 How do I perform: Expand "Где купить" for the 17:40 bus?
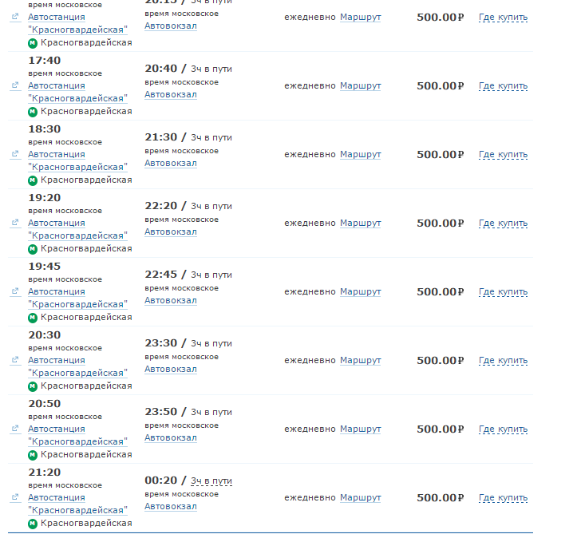(x=503, y=86)
